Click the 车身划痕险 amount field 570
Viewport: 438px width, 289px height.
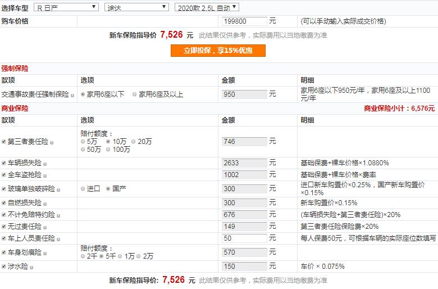(244, 252)
